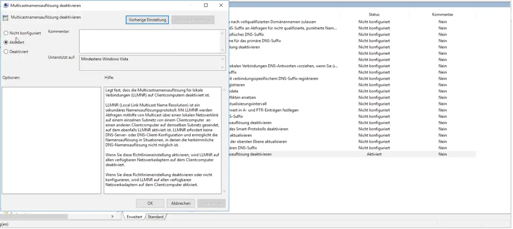
Task: Click right arrow of tree horizontal scrollbar
Action: tap(112, 217)
